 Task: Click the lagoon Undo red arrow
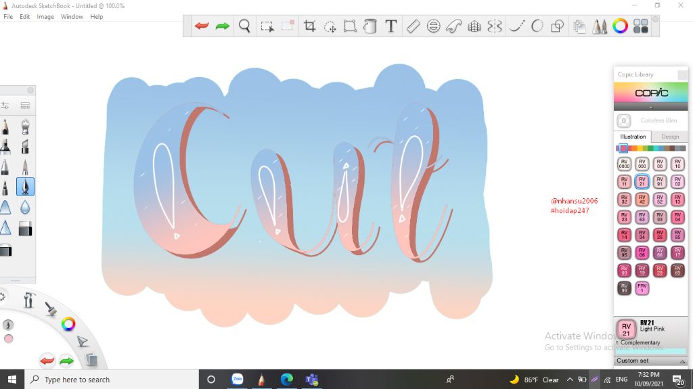pos(47,361)
